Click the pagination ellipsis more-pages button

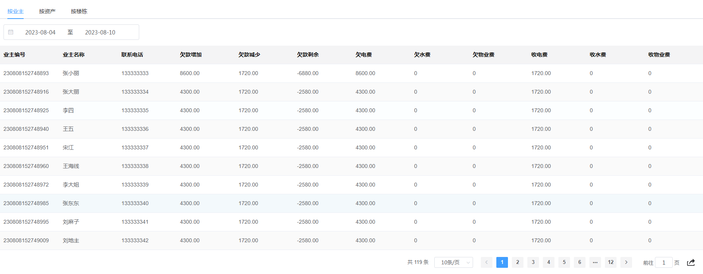coord(595,262)
